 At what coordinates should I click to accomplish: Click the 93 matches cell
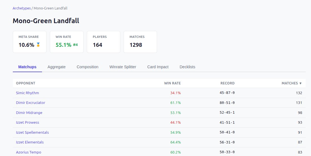tap(300, 123)
